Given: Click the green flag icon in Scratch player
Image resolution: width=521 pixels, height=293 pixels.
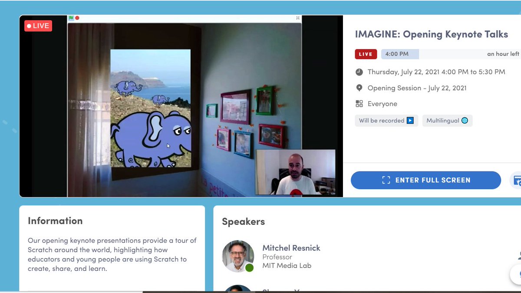Looking at the screenshot, I should pyautogui.click(x=71, y=18).
